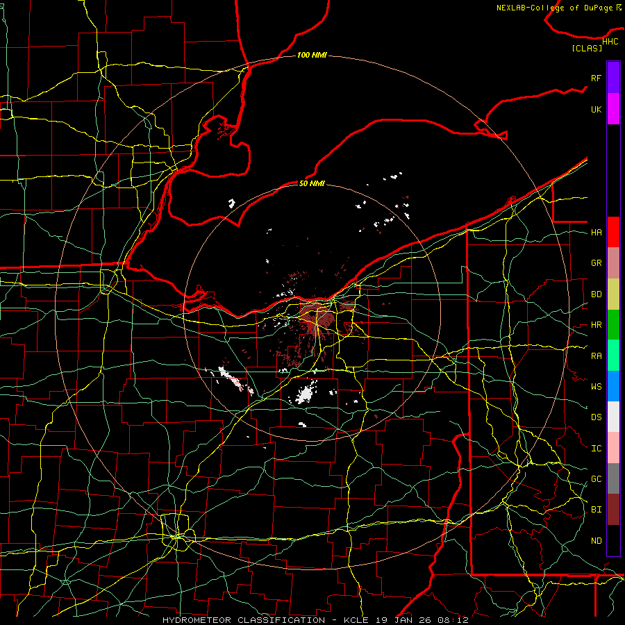The image size is (625, 625).
Task: Select the IC light pink legend swatch
Action: click(x=613, y=448)
